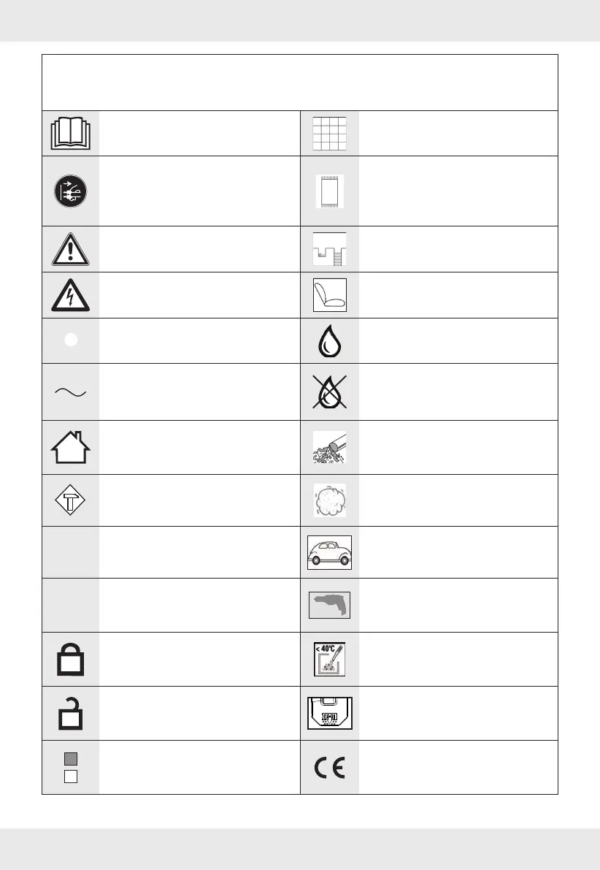Click the exclamation mark warning triangle
Viewport: 600px width, 870px height.
(x=70, y=250)
